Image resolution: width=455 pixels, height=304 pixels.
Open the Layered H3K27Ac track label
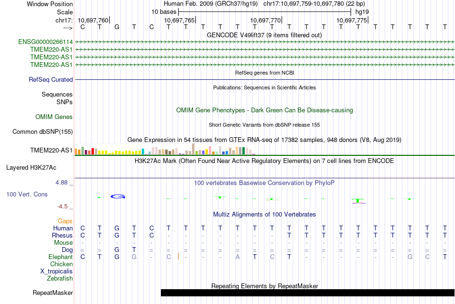coord(31,168)
